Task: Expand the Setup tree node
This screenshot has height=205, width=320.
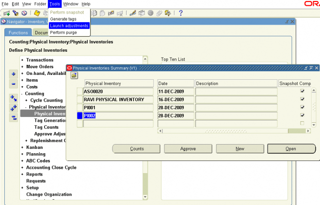Action: tap(22, 188)
